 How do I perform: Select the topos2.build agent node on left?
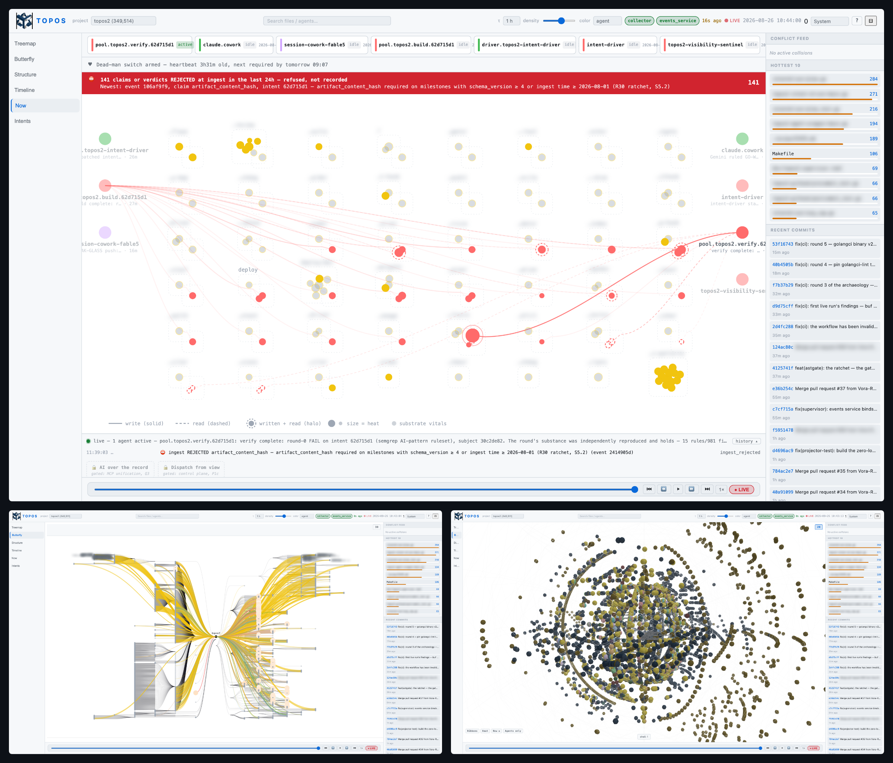(x=105, y=186)
